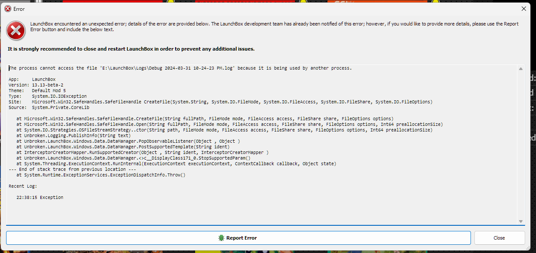Click the Report Error button
The width and height of the screenshot is (536, 253).
coord(238,238)
